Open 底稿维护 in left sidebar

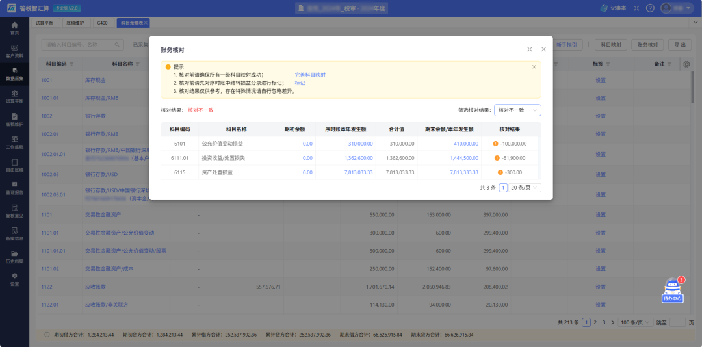(15, 119)
